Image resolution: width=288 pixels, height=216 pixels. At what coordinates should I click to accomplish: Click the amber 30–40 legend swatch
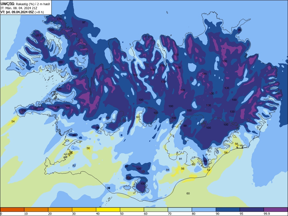click(84, 210)
